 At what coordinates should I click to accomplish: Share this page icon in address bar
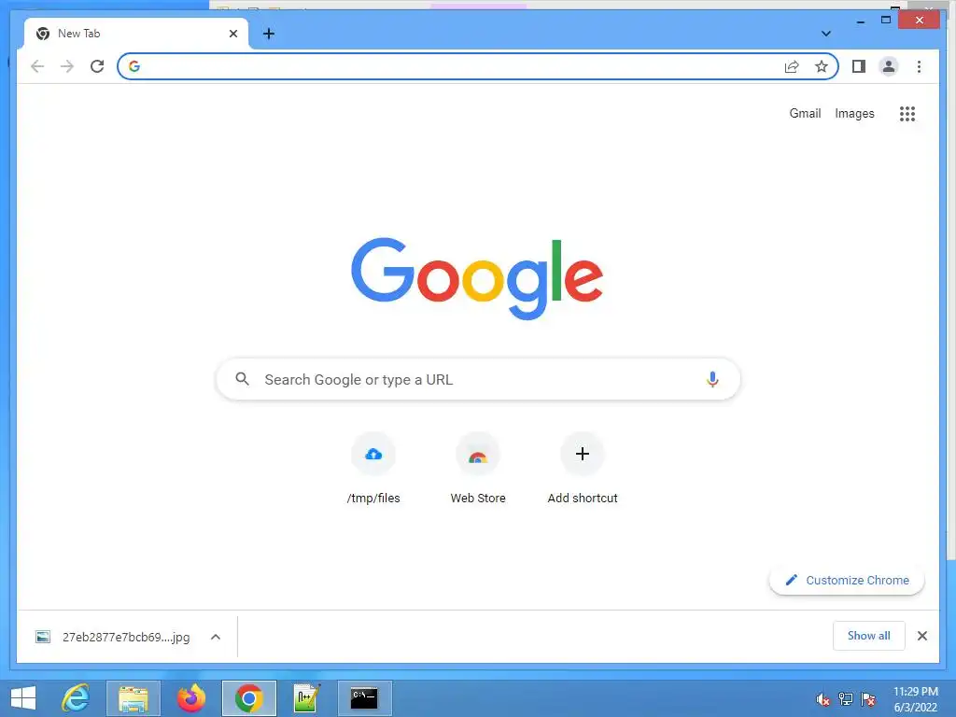(792, 66)
